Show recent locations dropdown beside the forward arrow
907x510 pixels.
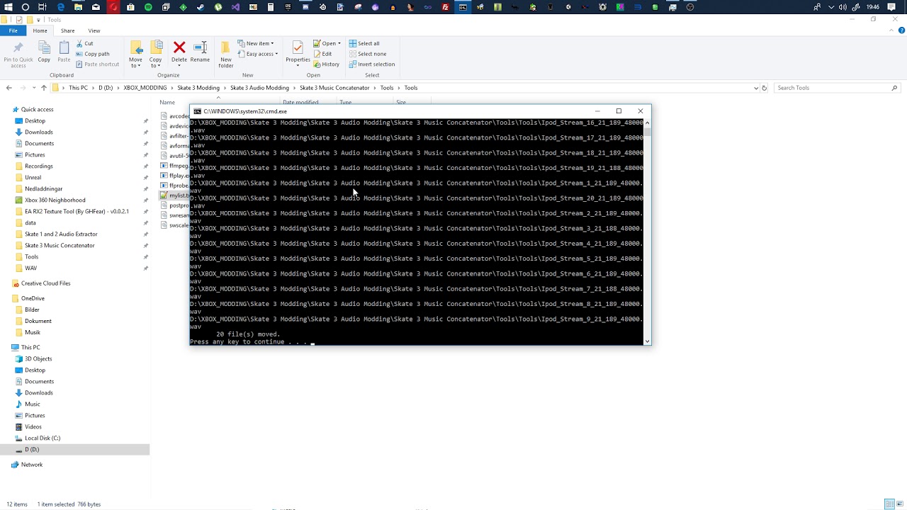coord(33,88)
